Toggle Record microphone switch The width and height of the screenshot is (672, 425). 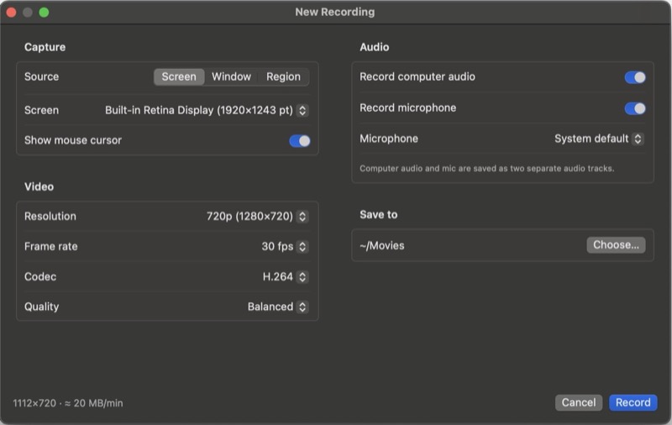pos(635,108)
